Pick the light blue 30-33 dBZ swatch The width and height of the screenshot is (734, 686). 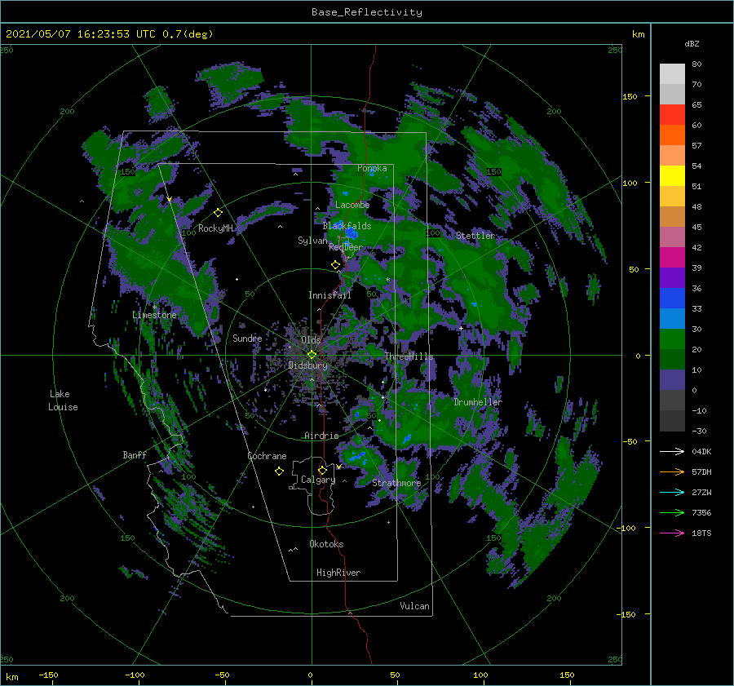672,318
